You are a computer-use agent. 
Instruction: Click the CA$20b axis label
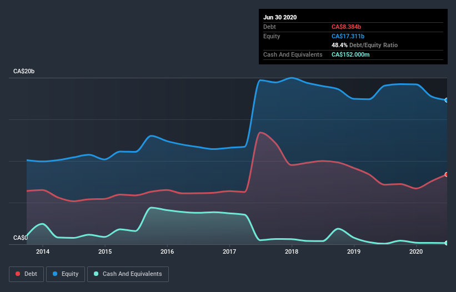pyautogui.click(x=24, y=71)
